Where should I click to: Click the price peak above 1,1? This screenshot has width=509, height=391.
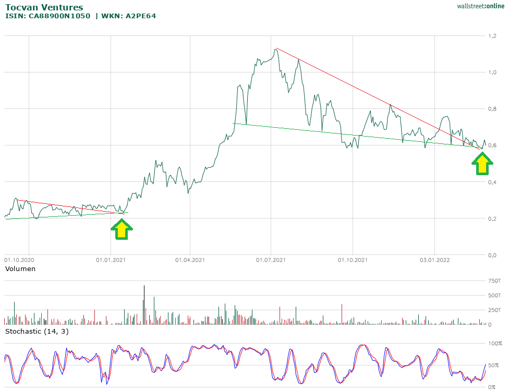tap(276, 50)
